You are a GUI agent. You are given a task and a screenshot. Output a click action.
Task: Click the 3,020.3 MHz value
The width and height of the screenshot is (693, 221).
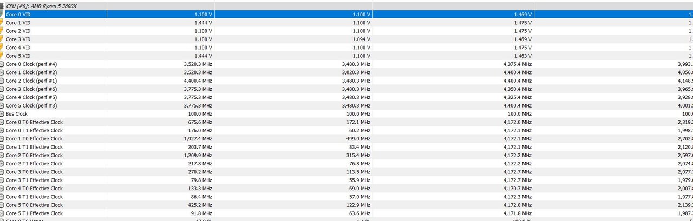pyautogui.click(x=356, y=72)
